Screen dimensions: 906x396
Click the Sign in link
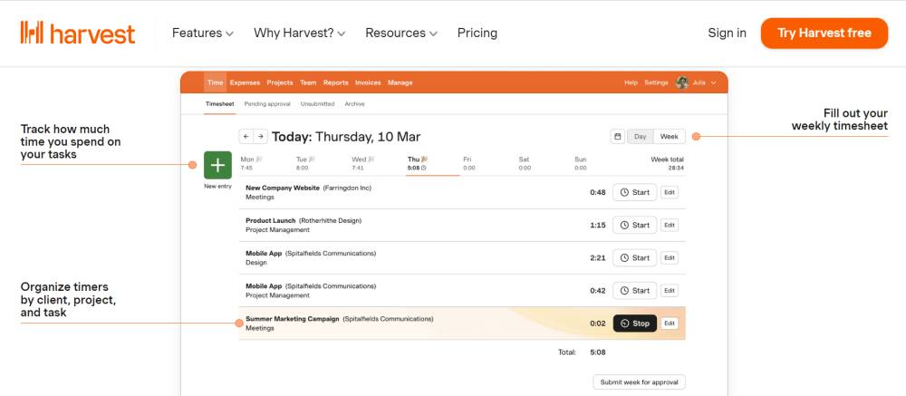click(727, 33)
